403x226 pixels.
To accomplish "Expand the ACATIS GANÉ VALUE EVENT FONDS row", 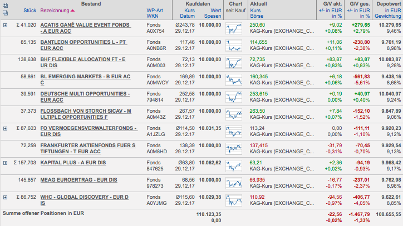I will (5, 25).
